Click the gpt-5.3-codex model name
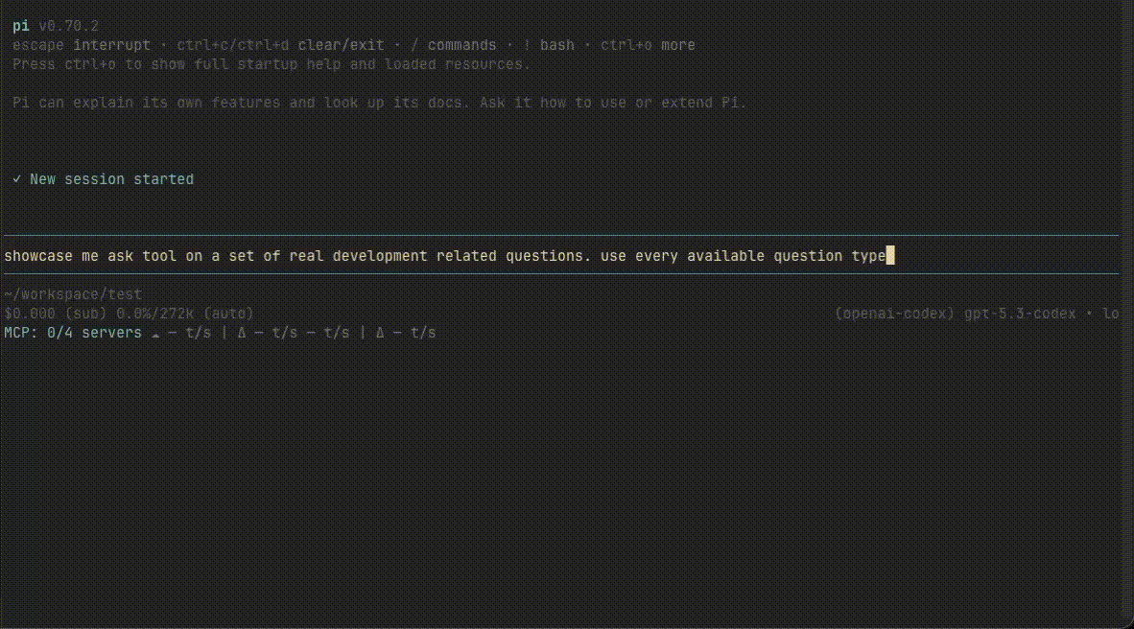Screen dimensions: 1134x629 point(1020,314)
